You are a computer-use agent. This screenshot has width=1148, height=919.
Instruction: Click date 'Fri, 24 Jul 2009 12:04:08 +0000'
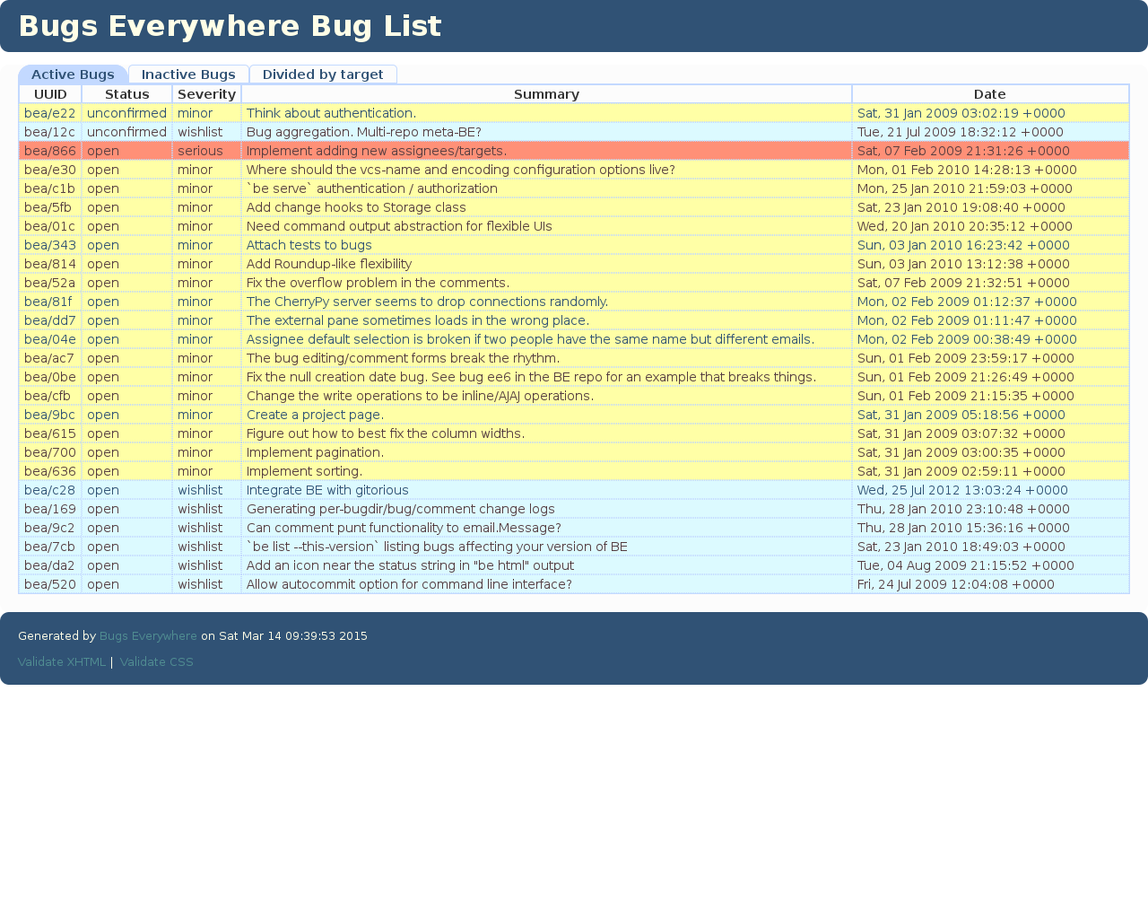[x=956, y=584]
